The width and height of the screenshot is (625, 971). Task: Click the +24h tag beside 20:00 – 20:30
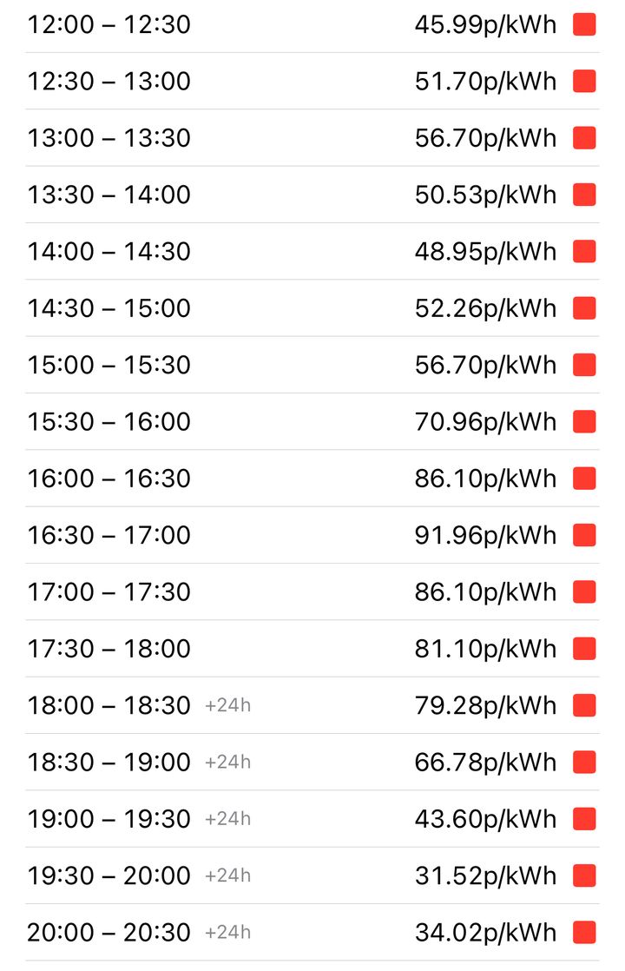pyautogui.click(x=227, y=932)
